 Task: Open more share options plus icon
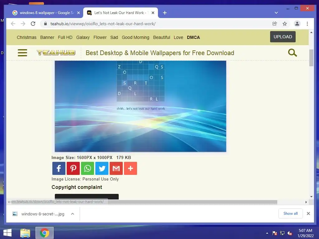[131, 168]
